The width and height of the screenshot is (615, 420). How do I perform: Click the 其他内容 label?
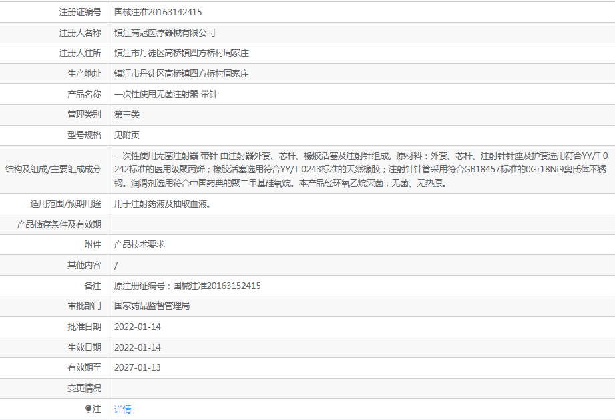(x=84, y=266)
